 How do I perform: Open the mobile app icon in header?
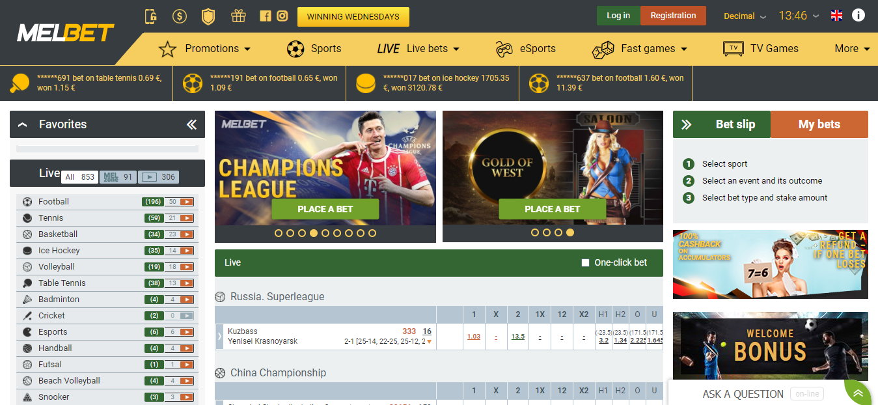pos(151,16)
